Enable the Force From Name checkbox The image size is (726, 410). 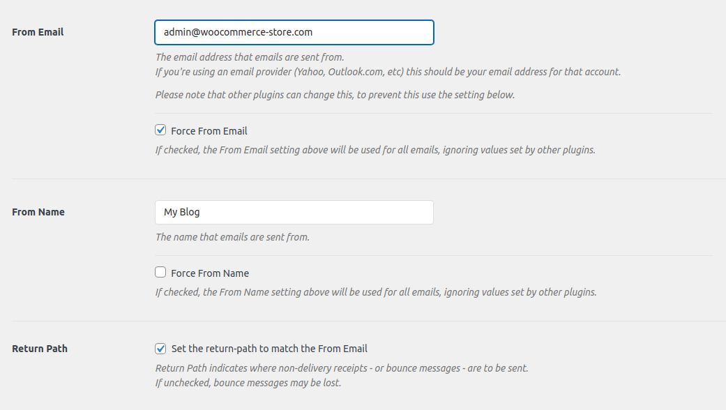pyautogui.click(x=160, y=273)
